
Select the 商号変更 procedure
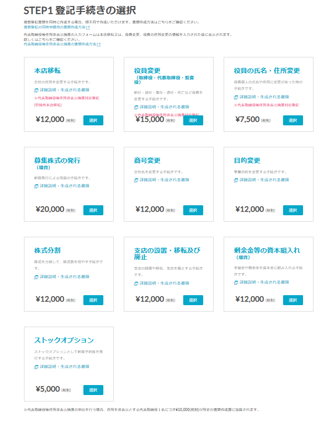point(193,210)
